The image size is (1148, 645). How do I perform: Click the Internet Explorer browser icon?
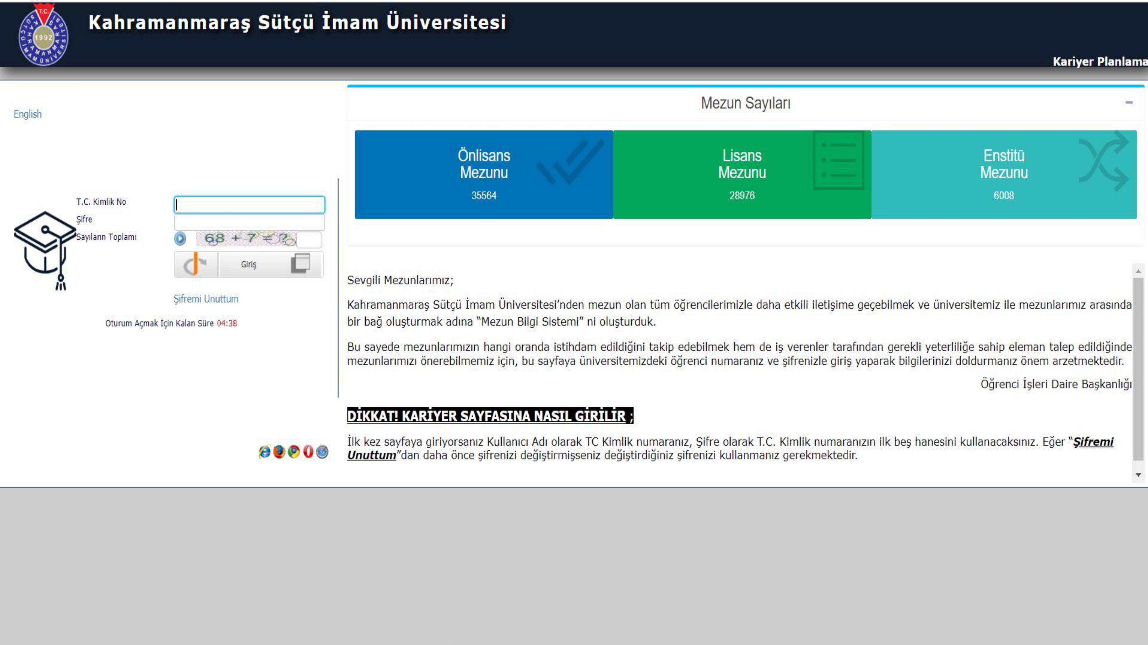(264, 452)
